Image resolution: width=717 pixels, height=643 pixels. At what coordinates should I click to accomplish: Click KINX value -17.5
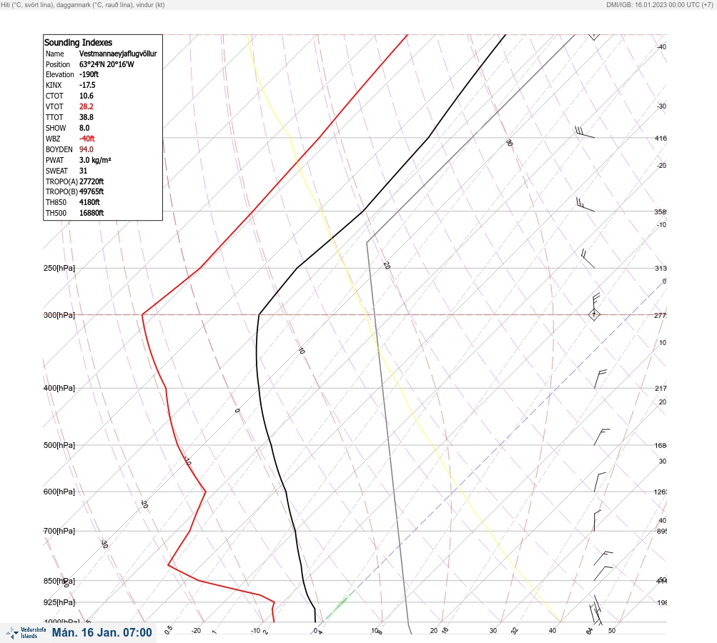pos(87,85)
